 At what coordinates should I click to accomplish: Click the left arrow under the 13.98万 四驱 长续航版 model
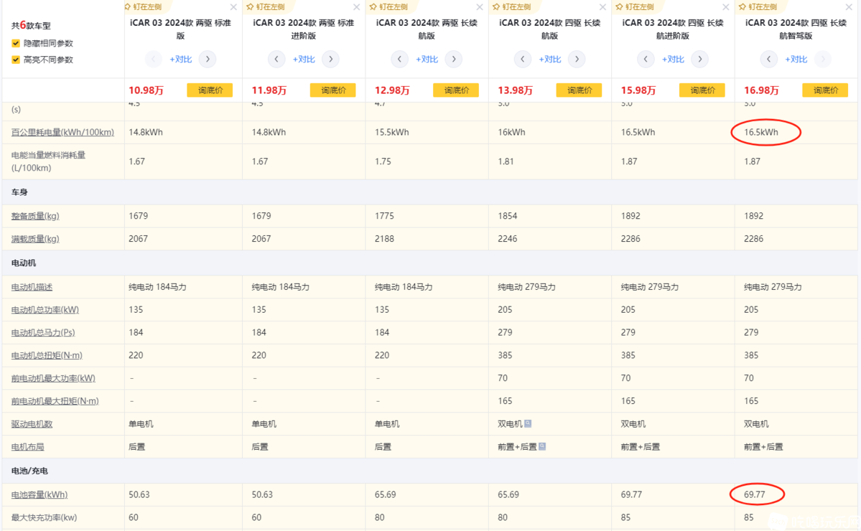point(522,60)
